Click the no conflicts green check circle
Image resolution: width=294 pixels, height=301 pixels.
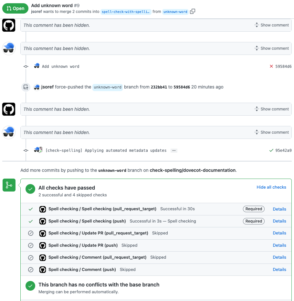[x=30, y=286]
